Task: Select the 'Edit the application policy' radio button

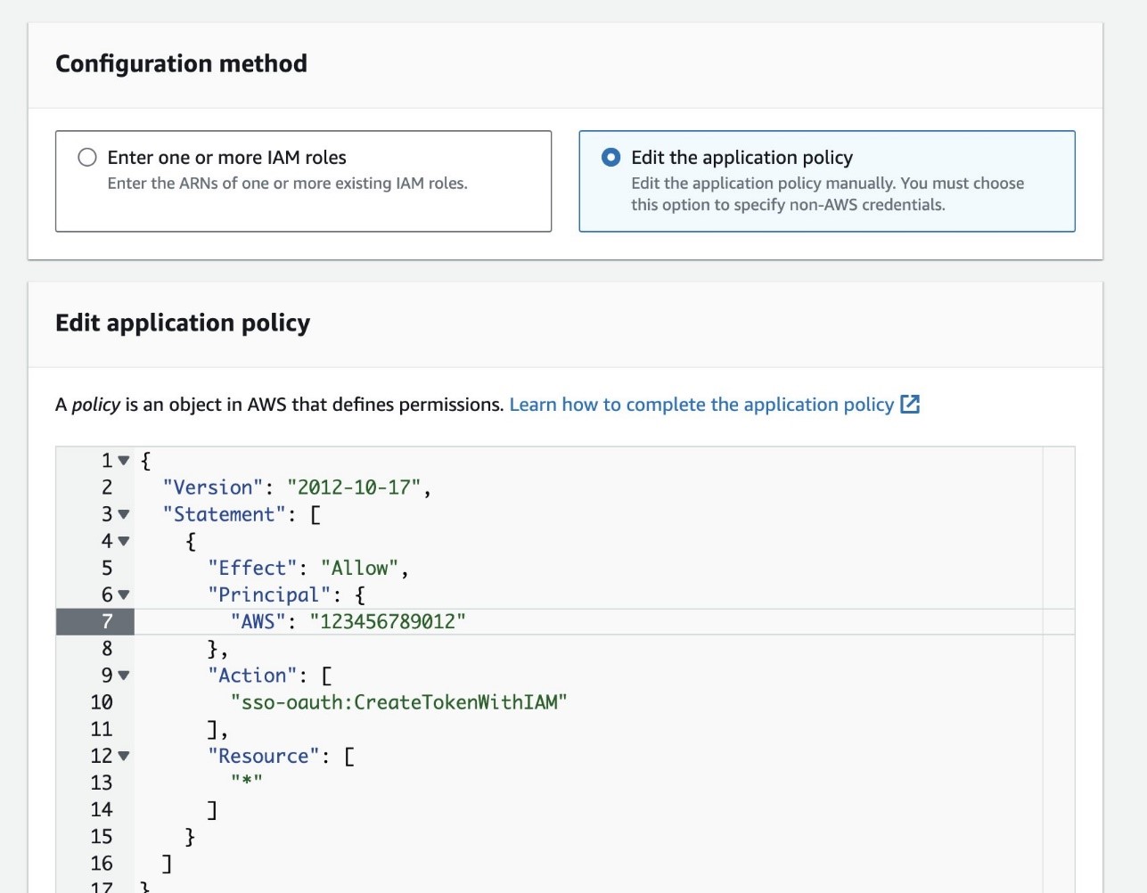Action: [611, 158]
